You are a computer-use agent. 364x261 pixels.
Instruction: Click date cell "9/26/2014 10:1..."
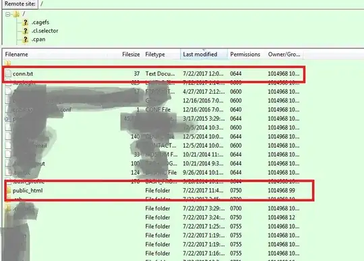203,173
